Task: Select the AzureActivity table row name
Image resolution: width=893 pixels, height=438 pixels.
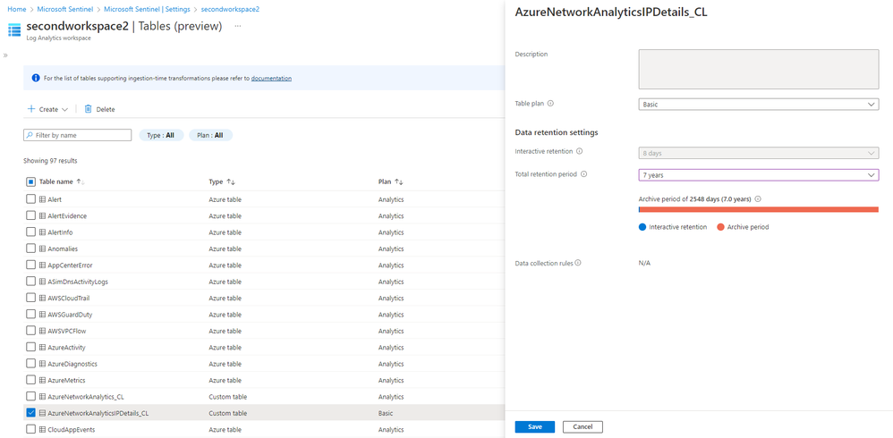Action: pyautogui.click(x=66, y=348)
